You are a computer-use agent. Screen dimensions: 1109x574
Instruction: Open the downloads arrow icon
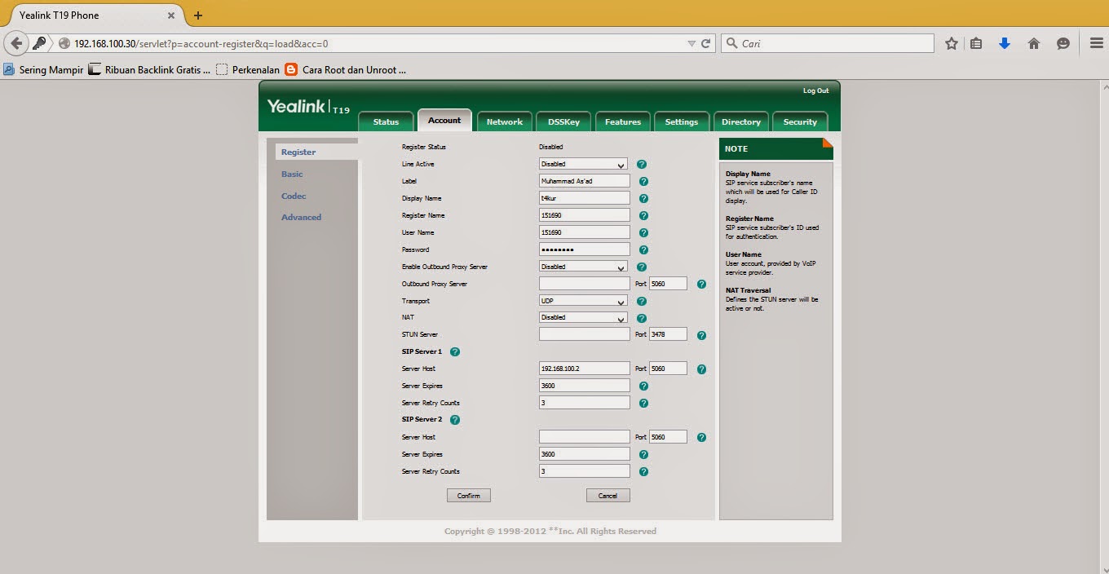[x=1005, y=44]
